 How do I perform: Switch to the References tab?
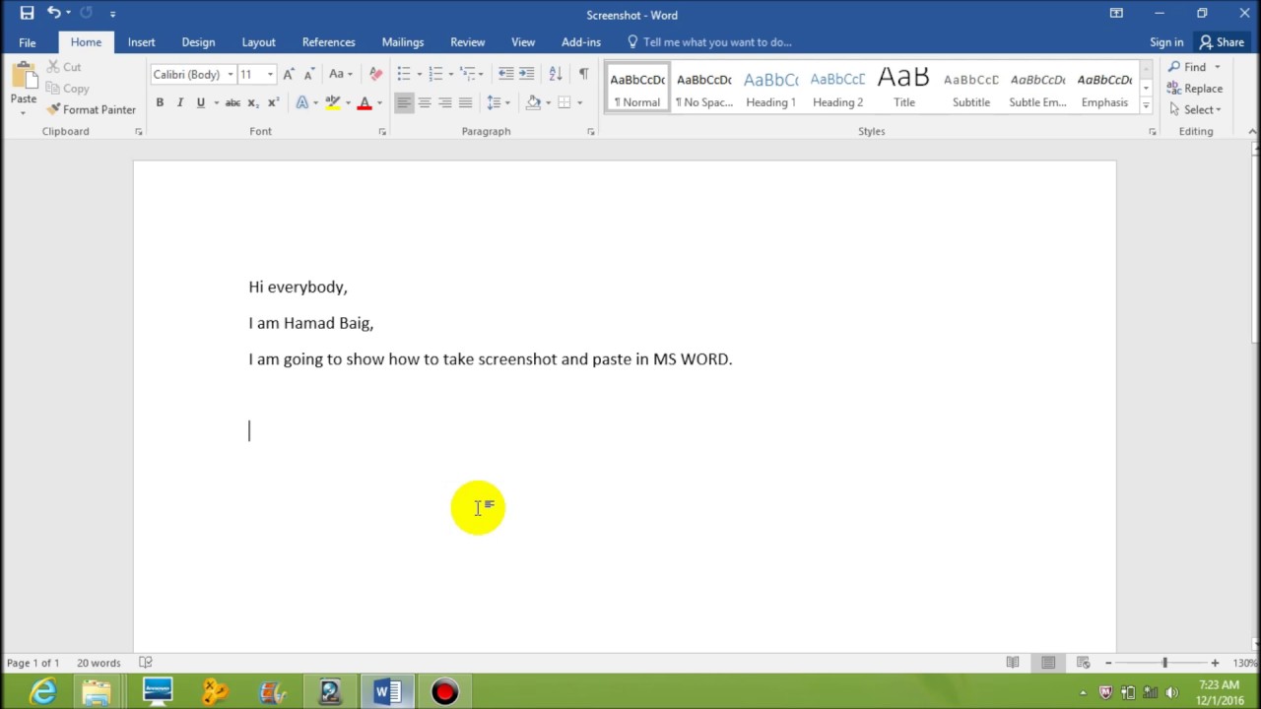[328, 42]
